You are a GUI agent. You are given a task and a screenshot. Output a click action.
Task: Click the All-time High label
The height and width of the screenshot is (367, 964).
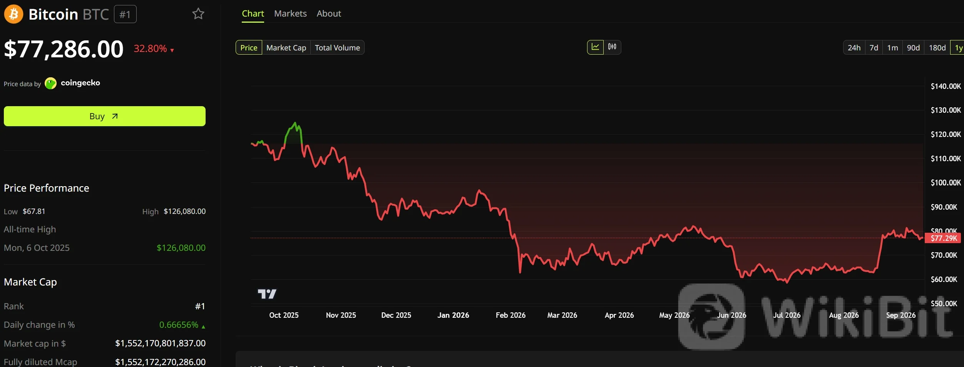click(30, 230)
